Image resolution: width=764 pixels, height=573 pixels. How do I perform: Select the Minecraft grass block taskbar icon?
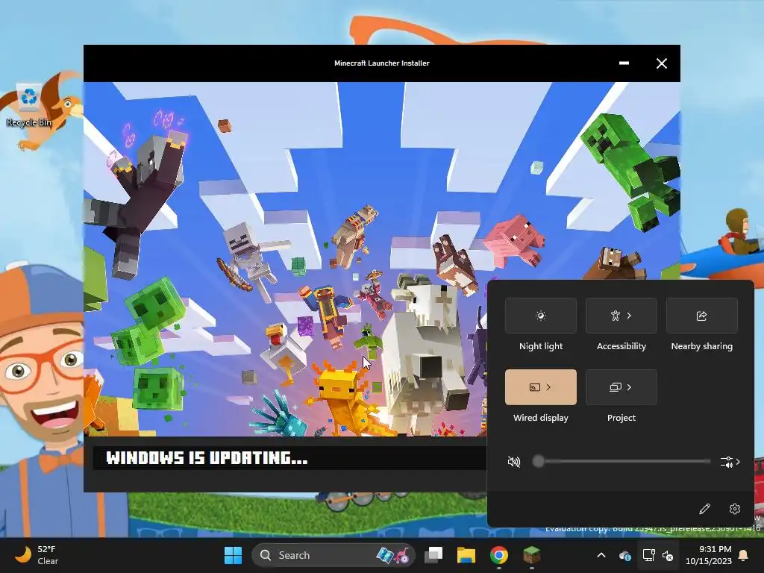(x=531, y=555)
